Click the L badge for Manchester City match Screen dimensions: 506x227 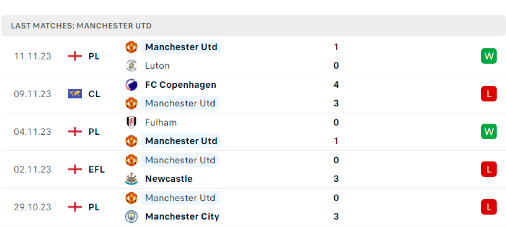489,207
